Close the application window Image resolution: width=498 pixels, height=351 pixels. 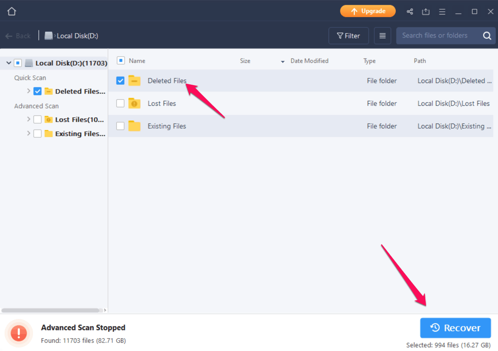click(x=490, y=12)
